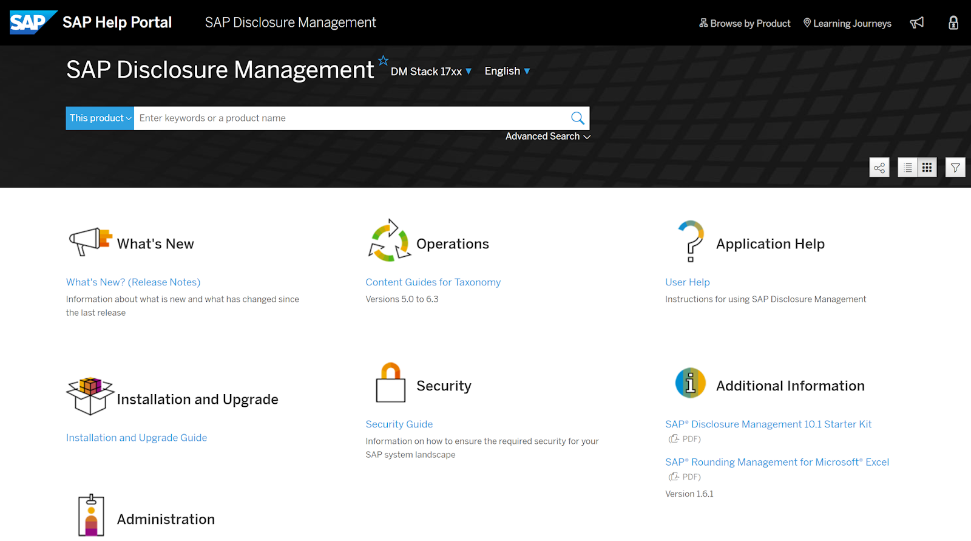Click the Installation and Upgrade heading
Viewport: 971px width, 541px height.
pos(198,400)
